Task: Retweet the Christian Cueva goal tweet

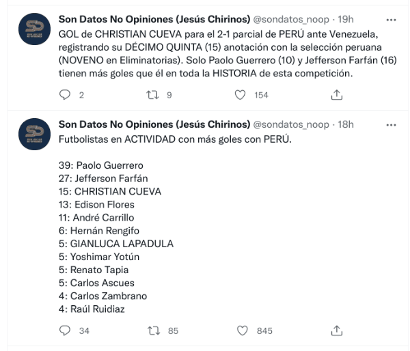Action: pyautogui.click(x=154, y=96)
